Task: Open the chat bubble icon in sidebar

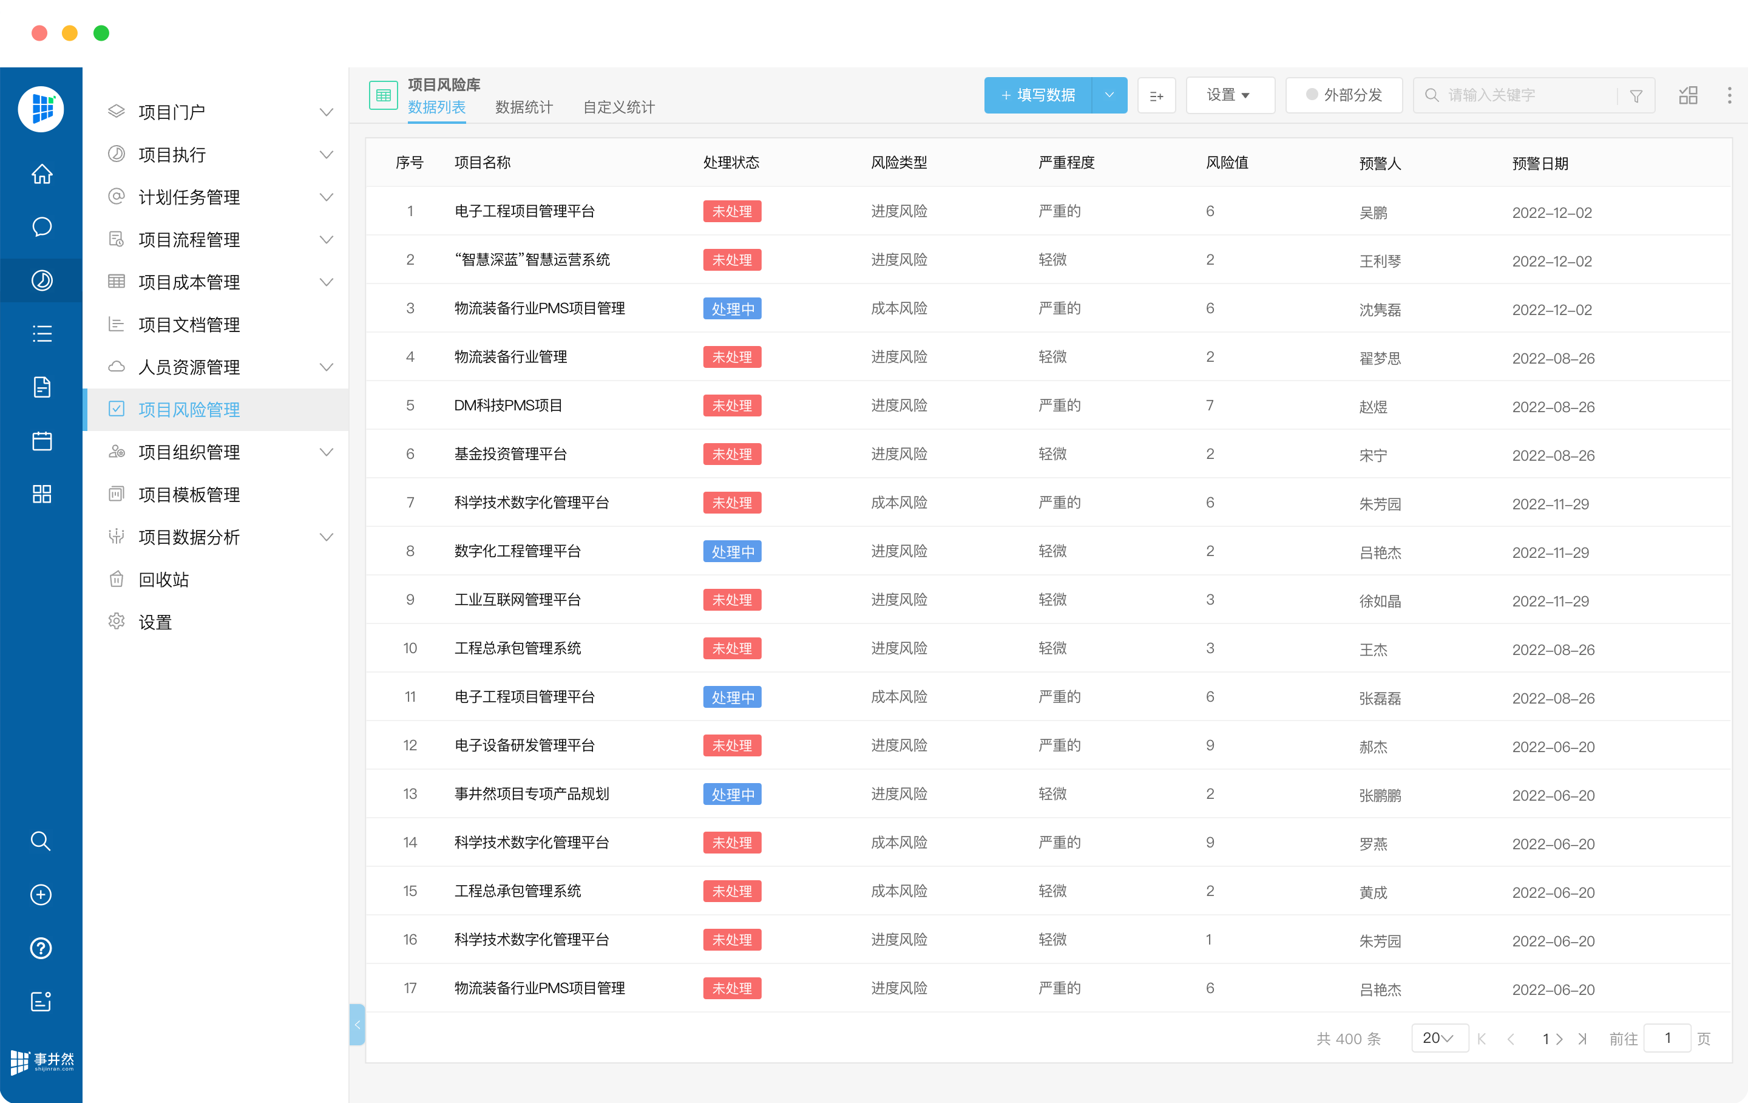Action: coord(41,227)
